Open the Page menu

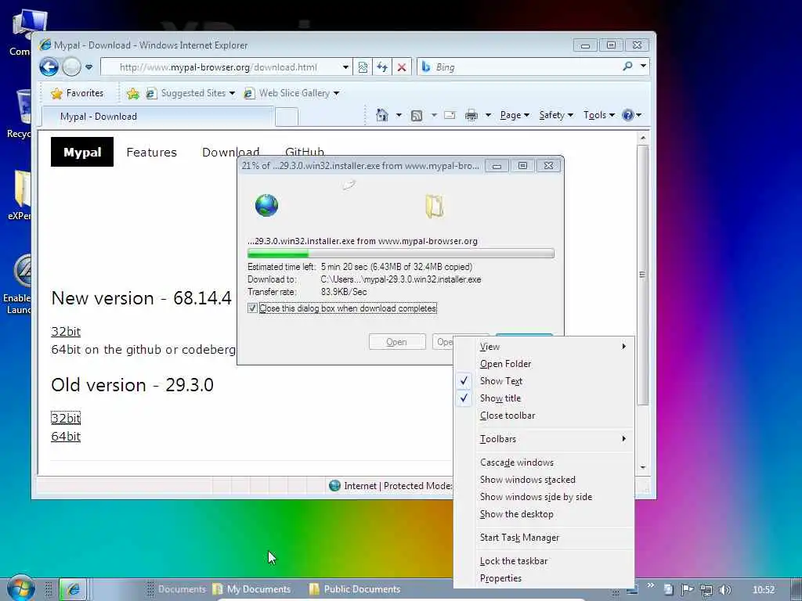(x=515, y=115)
